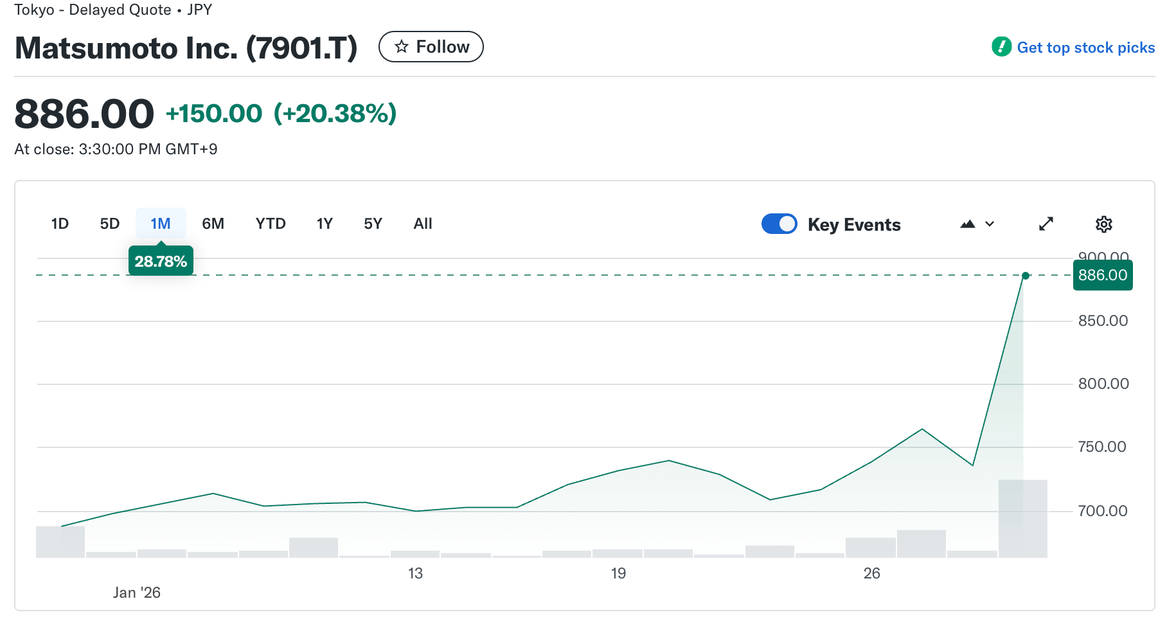
Task: Click the tallest volume bar on the right
Action: point(1022,518)
